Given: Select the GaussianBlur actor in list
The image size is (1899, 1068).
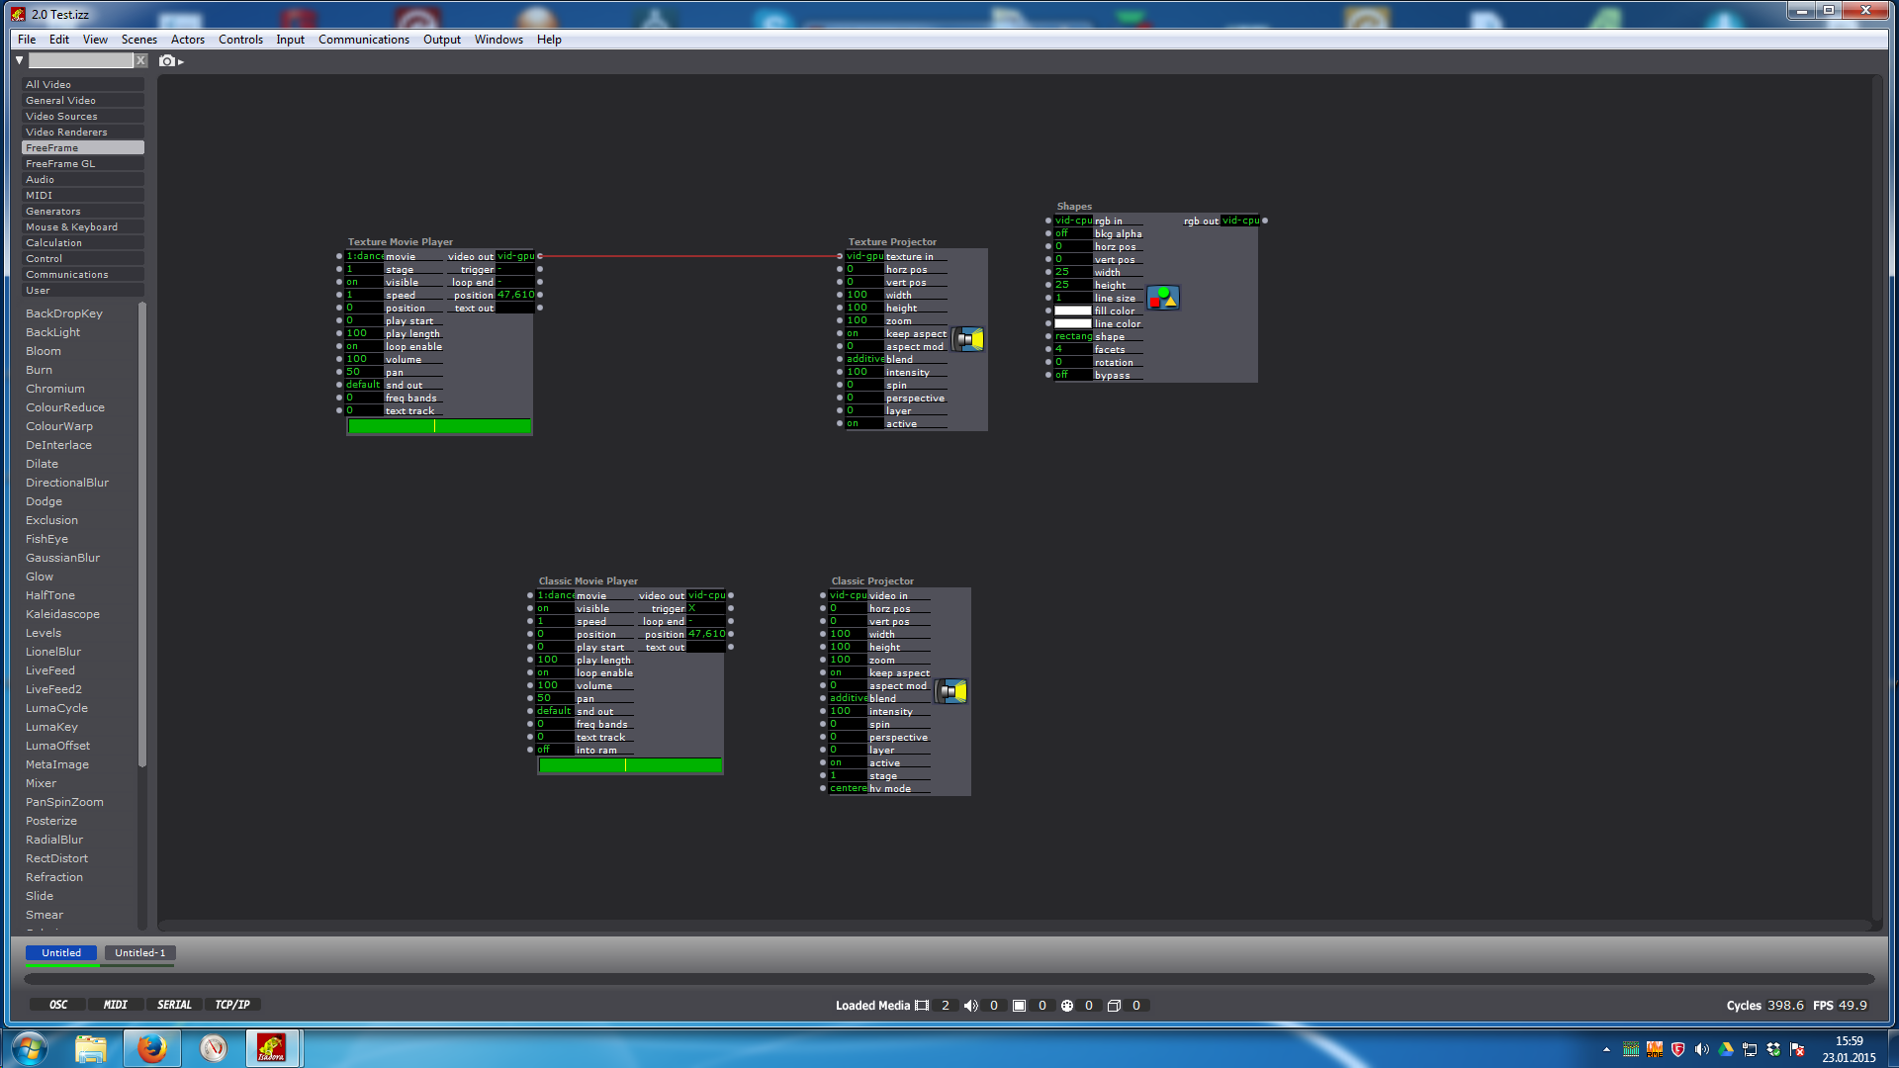Looking at the screenshot, I should coord(63,558).
